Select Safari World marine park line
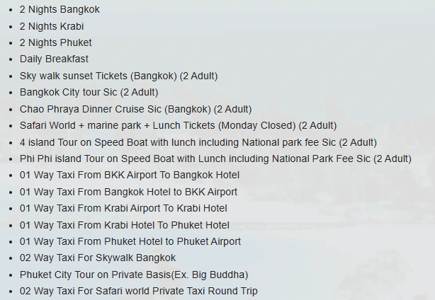Screen dimensions: 435x300 178,125
